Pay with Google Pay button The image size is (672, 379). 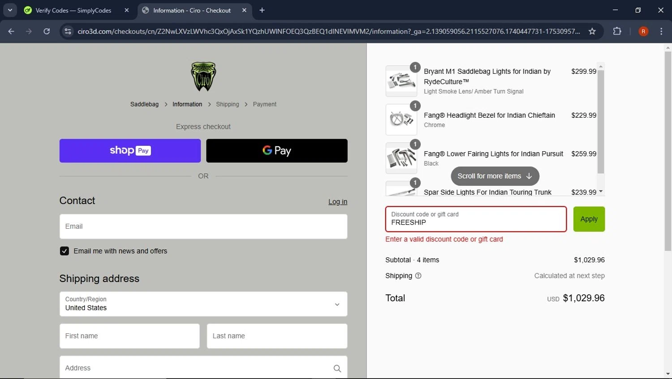coord(277,151)
